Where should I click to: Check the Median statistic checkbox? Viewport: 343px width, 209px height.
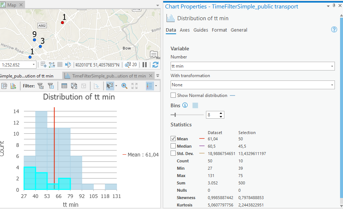[x=173, y=146]
